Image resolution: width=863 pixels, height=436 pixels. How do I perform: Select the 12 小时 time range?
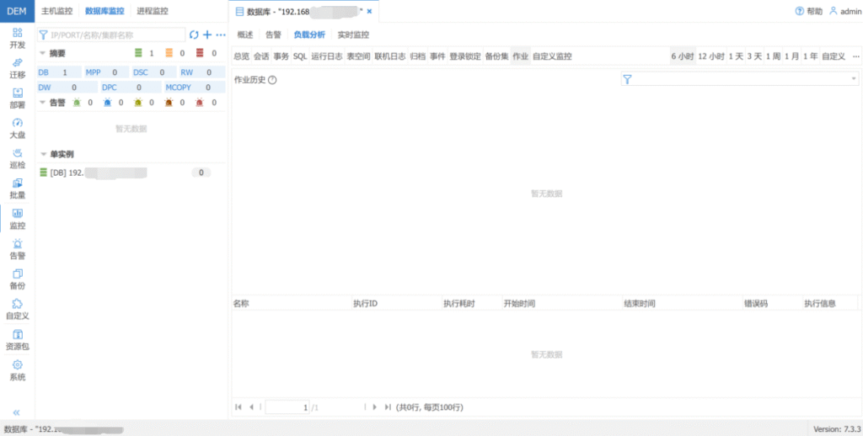tap(710, 56)
